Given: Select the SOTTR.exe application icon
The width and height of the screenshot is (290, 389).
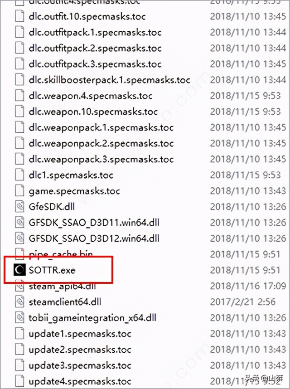Looking at the screenshot, I should click(19, 270).
